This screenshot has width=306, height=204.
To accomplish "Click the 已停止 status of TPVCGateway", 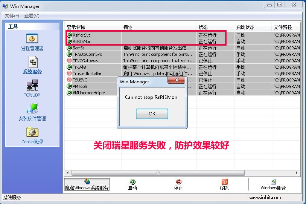I will pyautogui.click(x=205, y=61).
